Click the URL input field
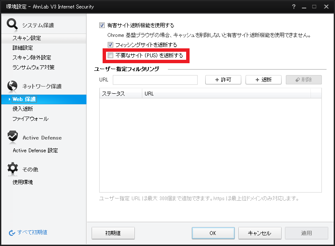This screenshot has width=335, height=246. pyautogui.click(x=155, y=80)
